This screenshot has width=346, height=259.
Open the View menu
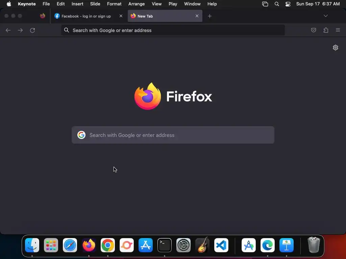click(157, 4)
